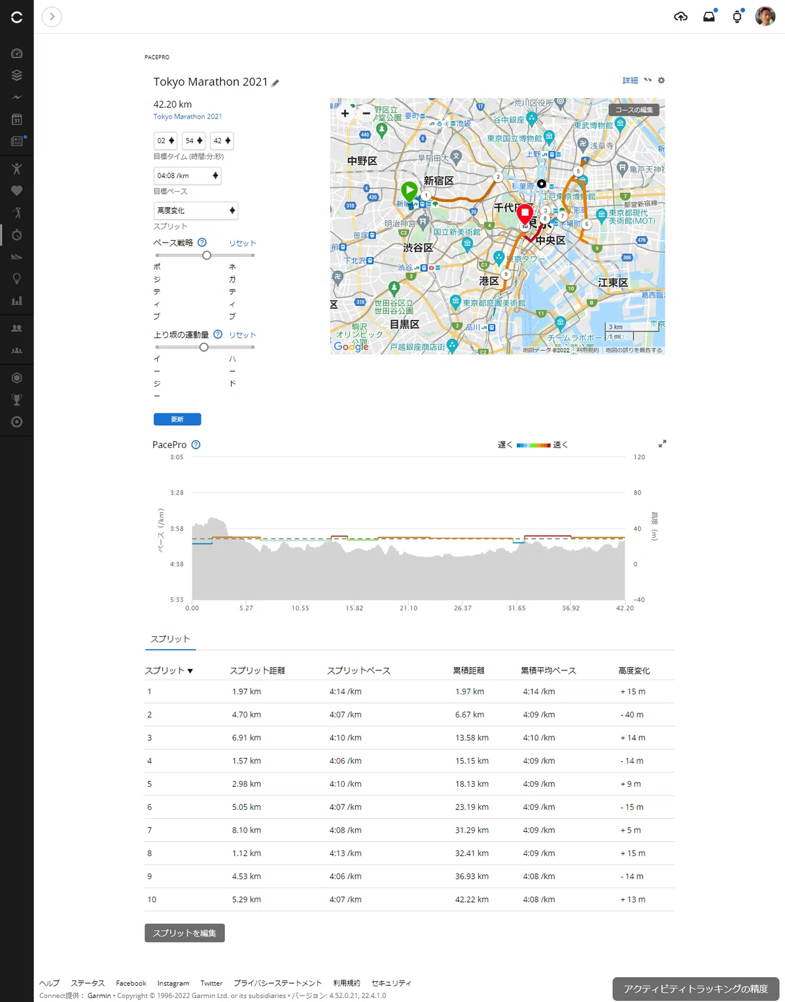785x1002 pixels.
Task: Open the user profile avatar
Action: point(765,16)
